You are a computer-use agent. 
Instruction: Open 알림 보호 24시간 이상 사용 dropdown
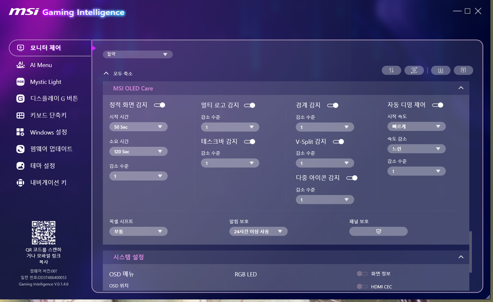(258, 231)
